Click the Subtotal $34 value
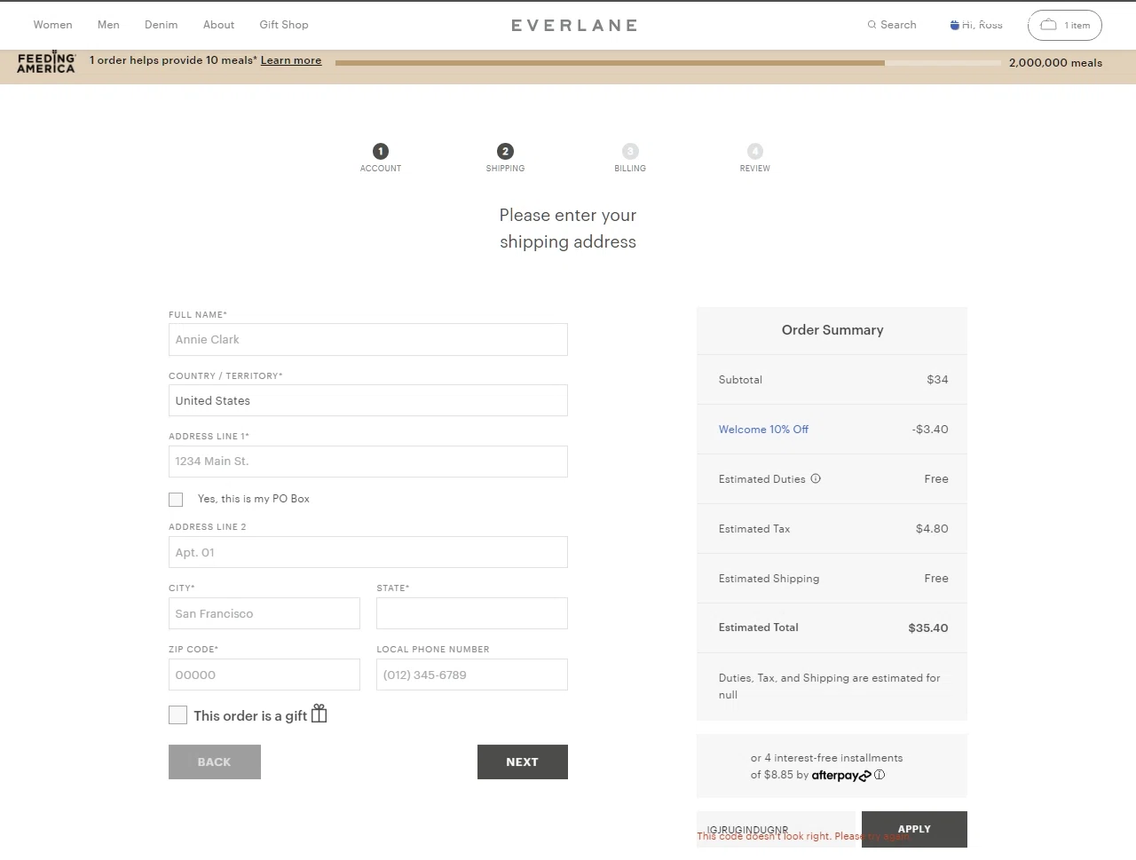 point(937,379)
